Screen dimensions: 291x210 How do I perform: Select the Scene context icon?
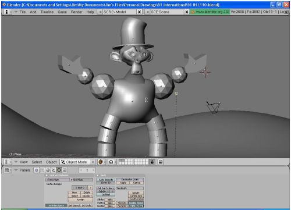coord(65,170)
